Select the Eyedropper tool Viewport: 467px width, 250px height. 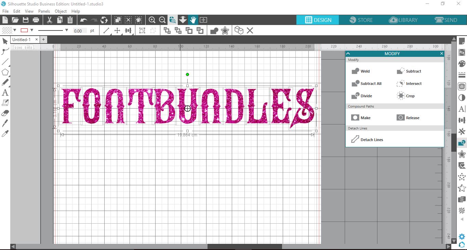click(5, 134)
